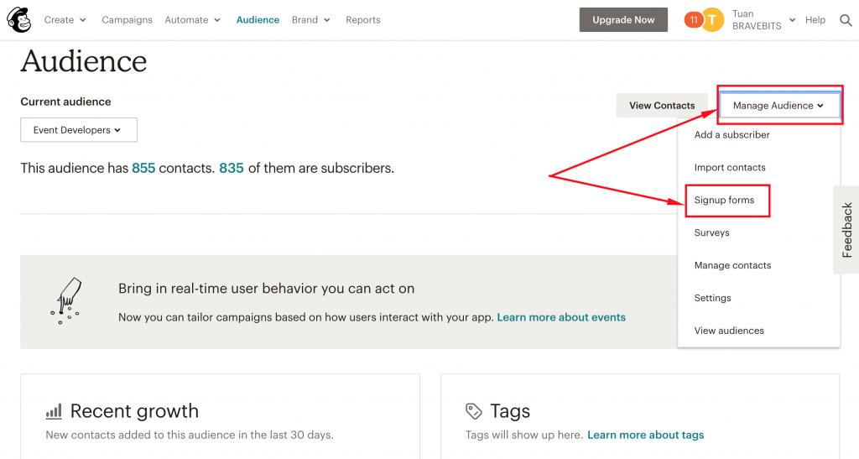Screen dimensions: 859x459
Task: Click the View Contacts button
Action: tap(662, 105)
